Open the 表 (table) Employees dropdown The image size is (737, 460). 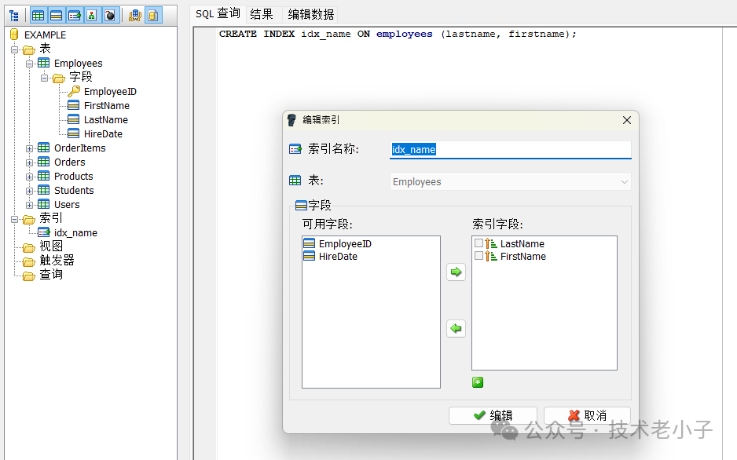(625, 182)
